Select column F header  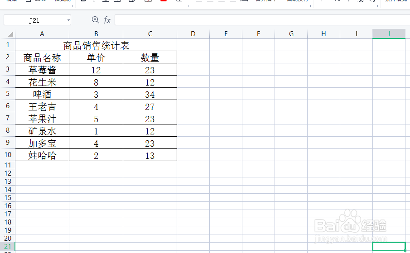click(x=258, y=34)
